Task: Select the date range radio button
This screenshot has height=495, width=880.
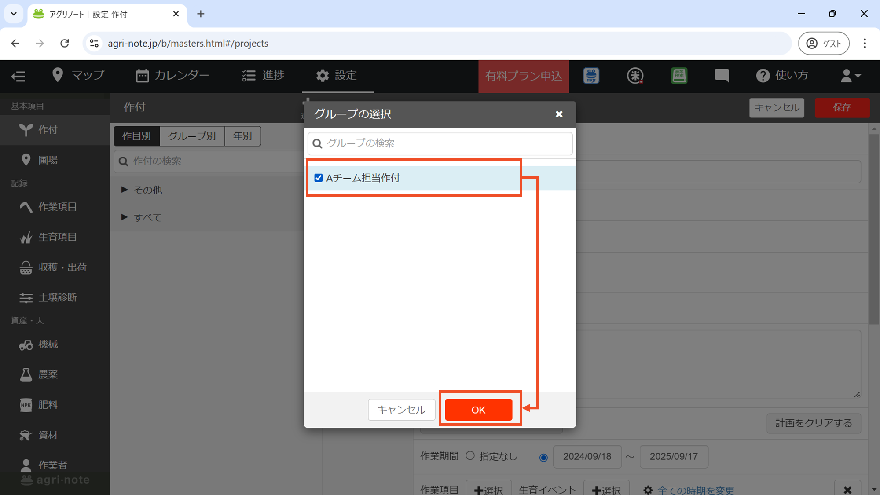Action: click(543, 458)
